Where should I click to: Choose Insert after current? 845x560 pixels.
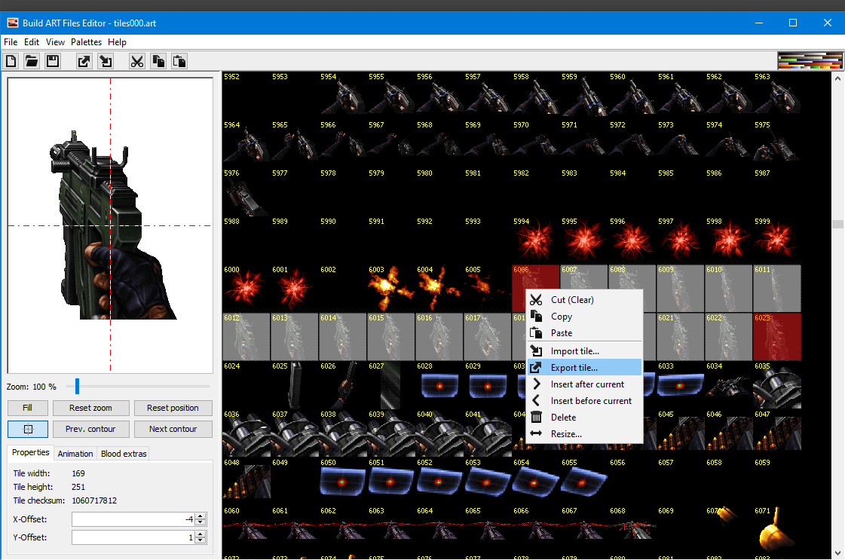coord(584,384)
